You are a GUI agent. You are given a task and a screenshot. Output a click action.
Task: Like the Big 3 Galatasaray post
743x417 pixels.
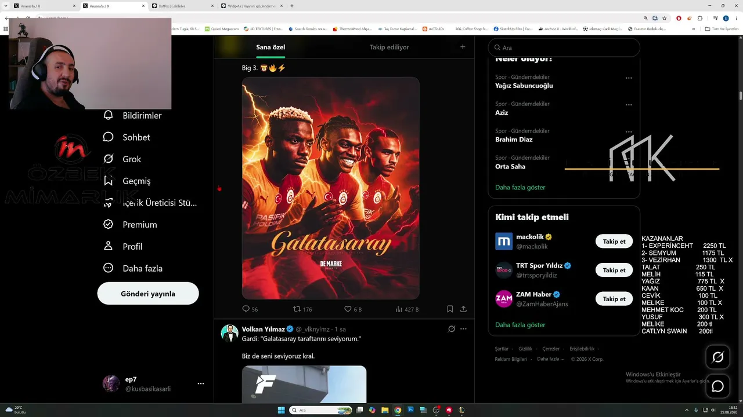[348, 309]
